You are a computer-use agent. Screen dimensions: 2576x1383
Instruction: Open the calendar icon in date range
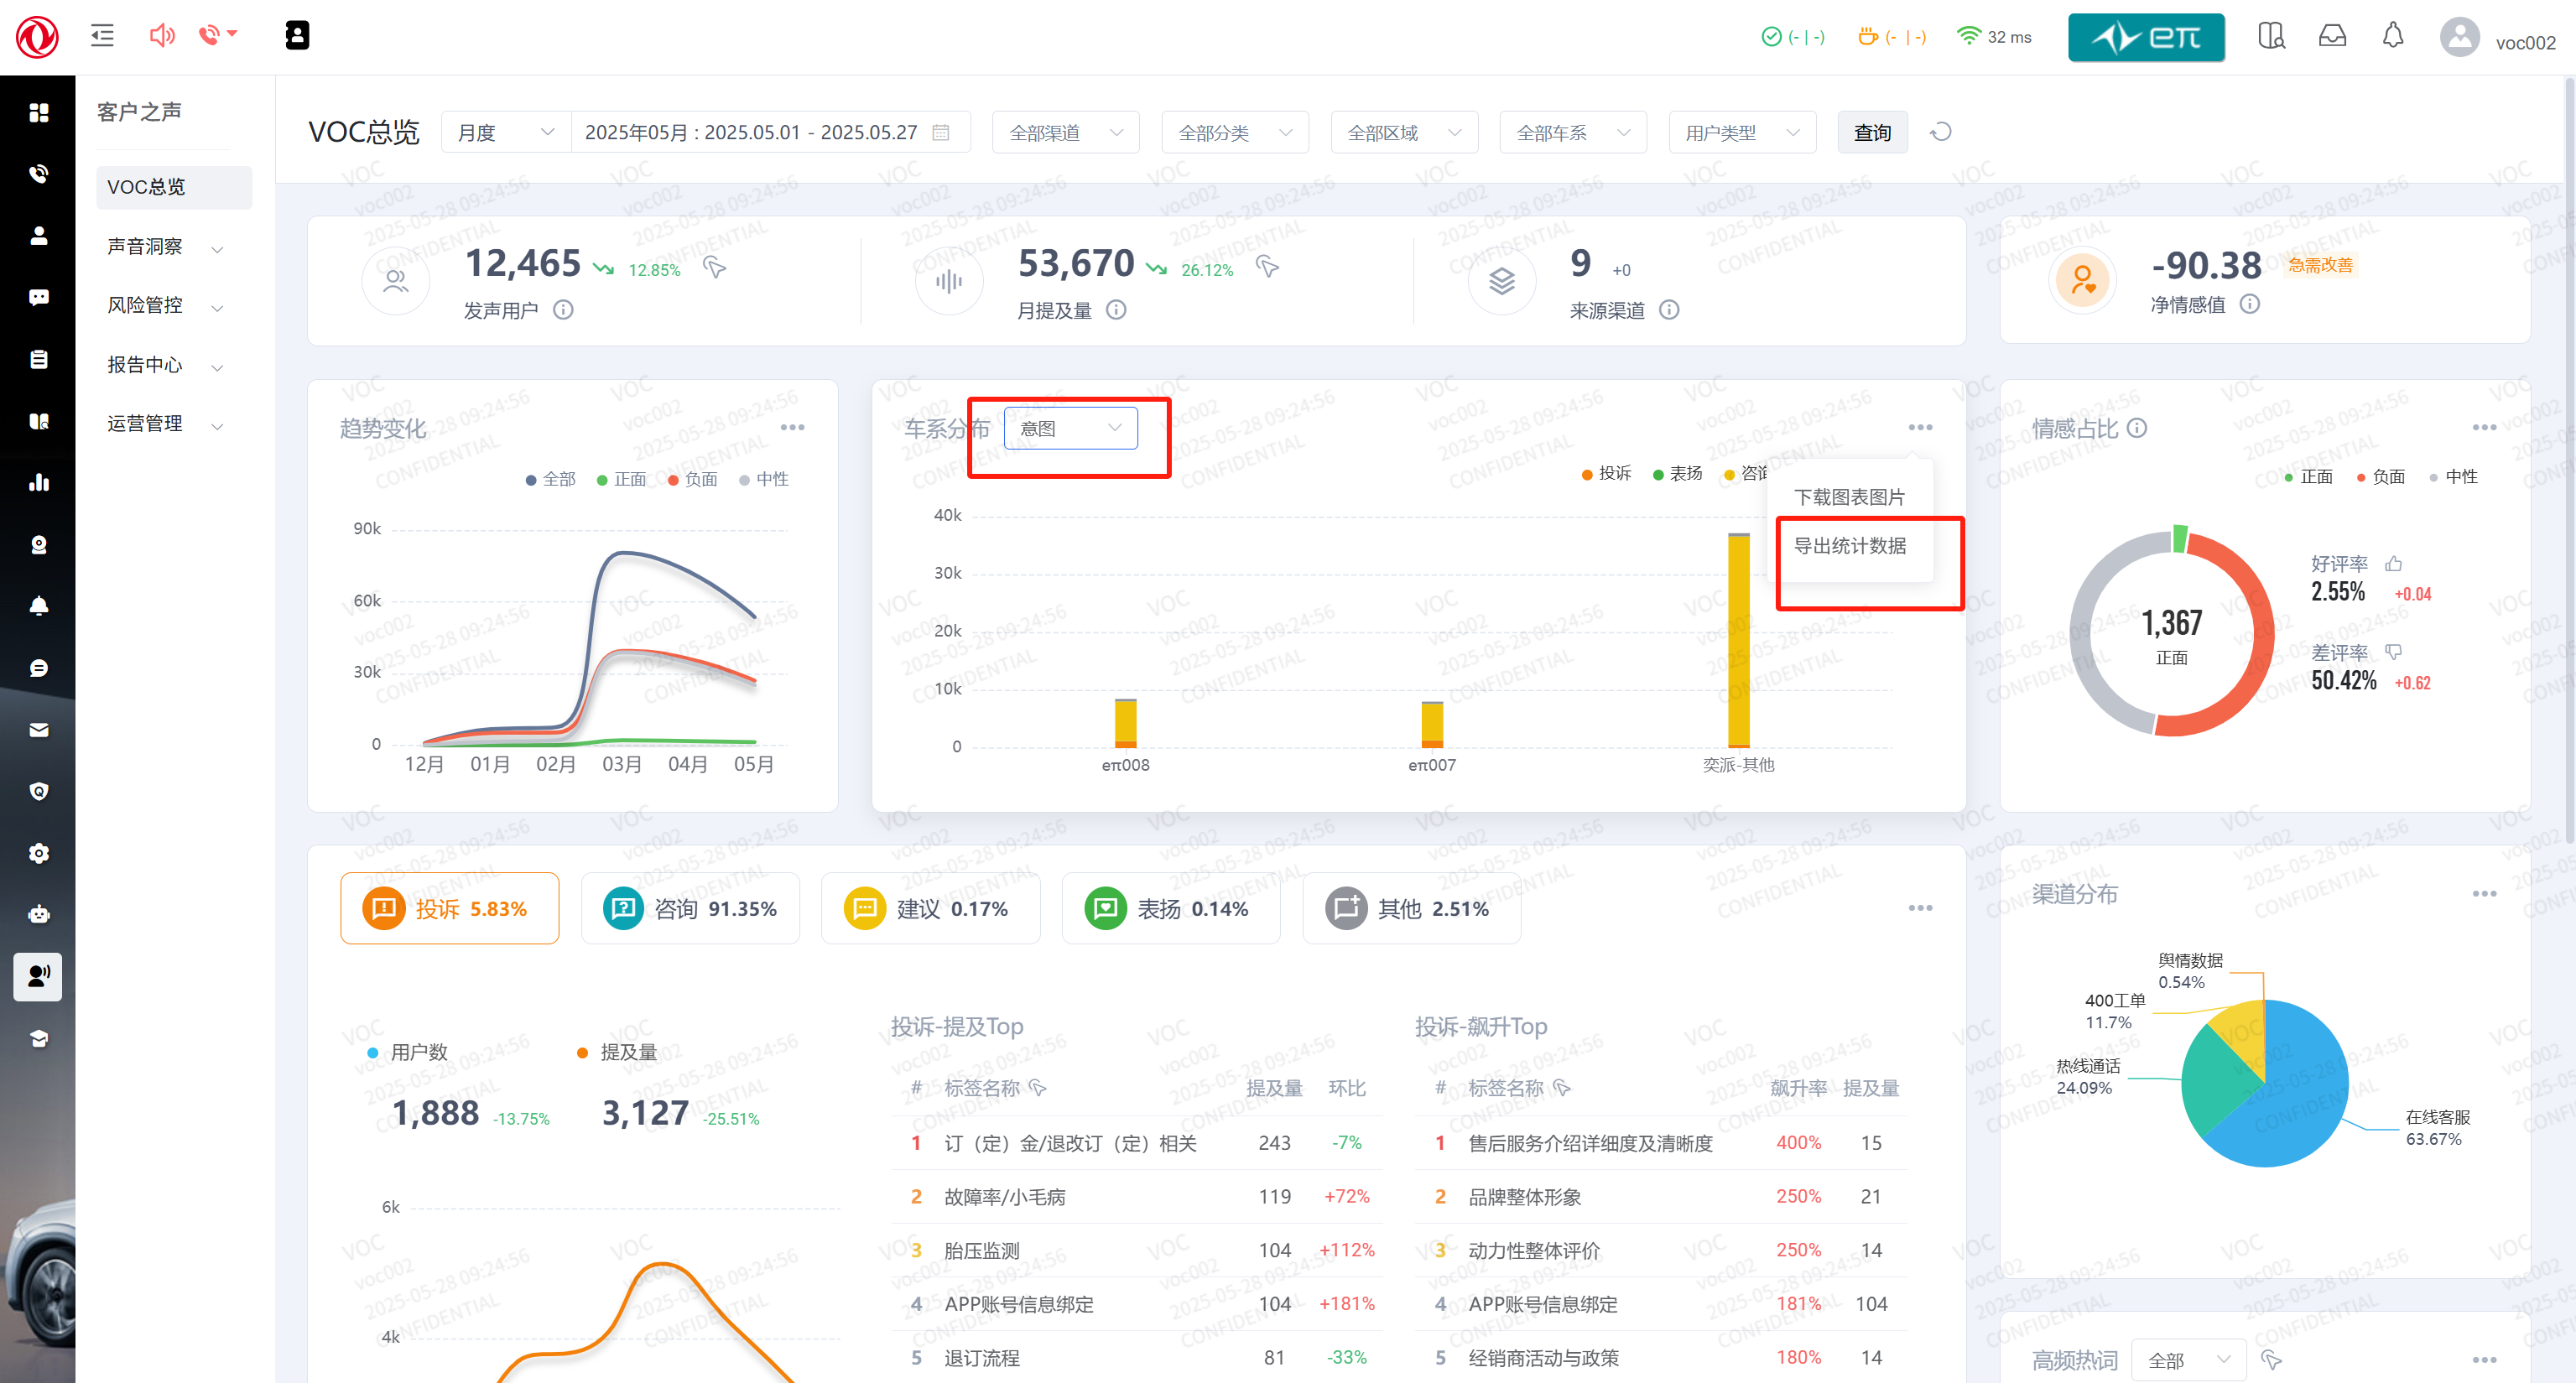pos(940,132)
